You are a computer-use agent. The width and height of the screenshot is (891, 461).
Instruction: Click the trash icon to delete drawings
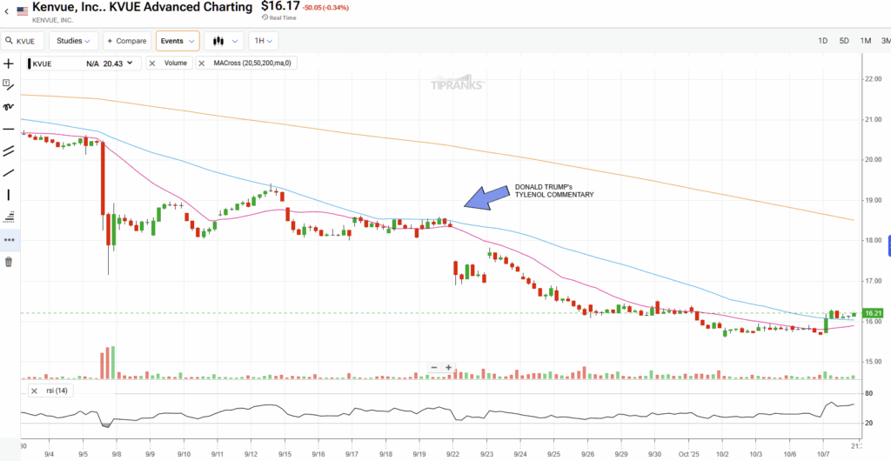pos(9,262)
